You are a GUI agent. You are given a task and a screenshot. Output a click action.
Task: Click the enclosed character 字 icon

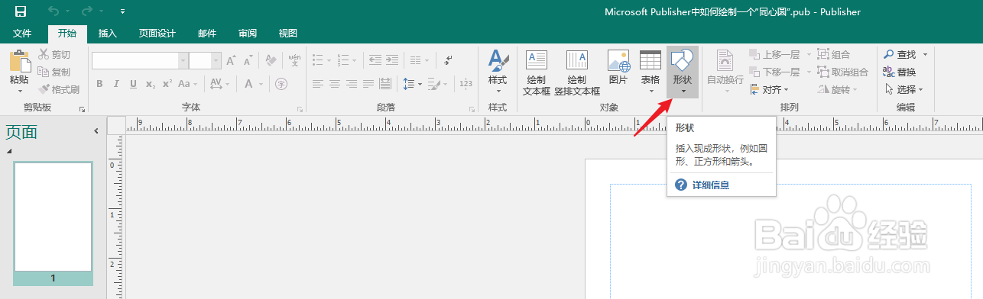pos(281,84)
